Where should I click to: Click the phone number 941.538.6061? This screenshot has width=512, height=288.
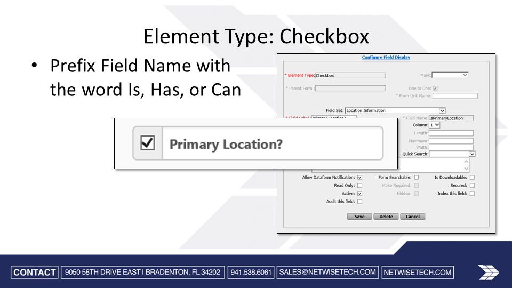(251, 273)
